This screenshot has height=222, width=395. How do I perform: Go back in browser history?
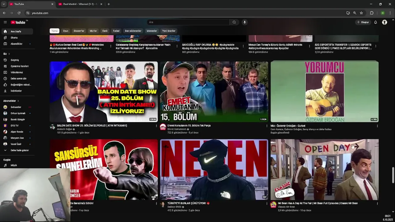(4, 13)
